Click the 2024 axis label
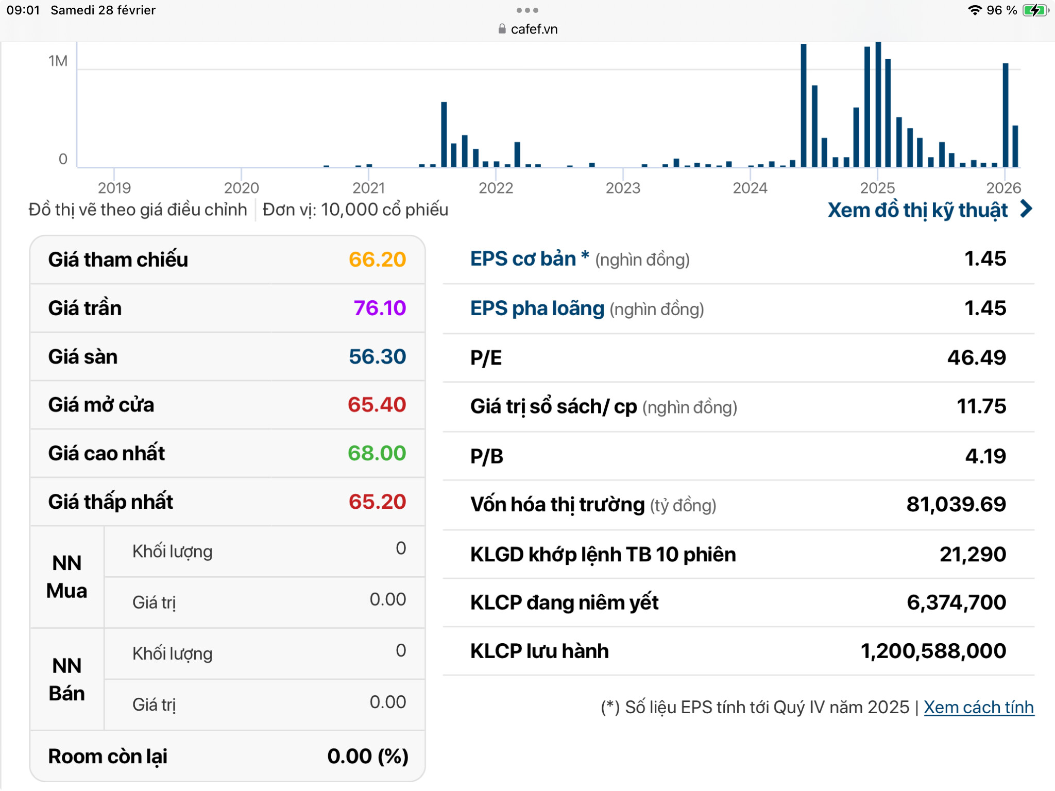The image size is (1055, 791). tap(750, 188)
